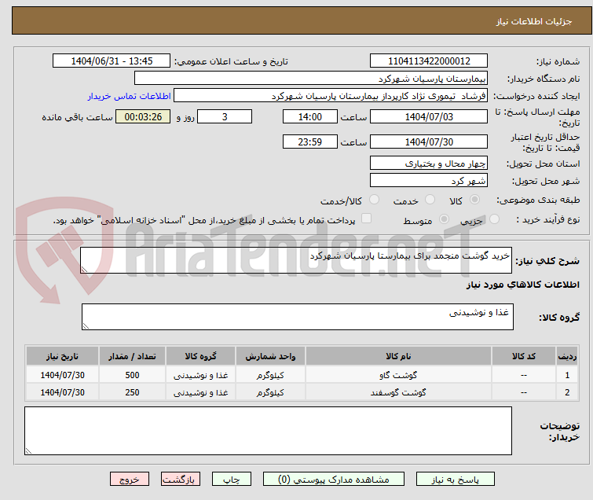The image size is (593, 500).
Task: Click the نام کالا column header
Action: [399, 356]
